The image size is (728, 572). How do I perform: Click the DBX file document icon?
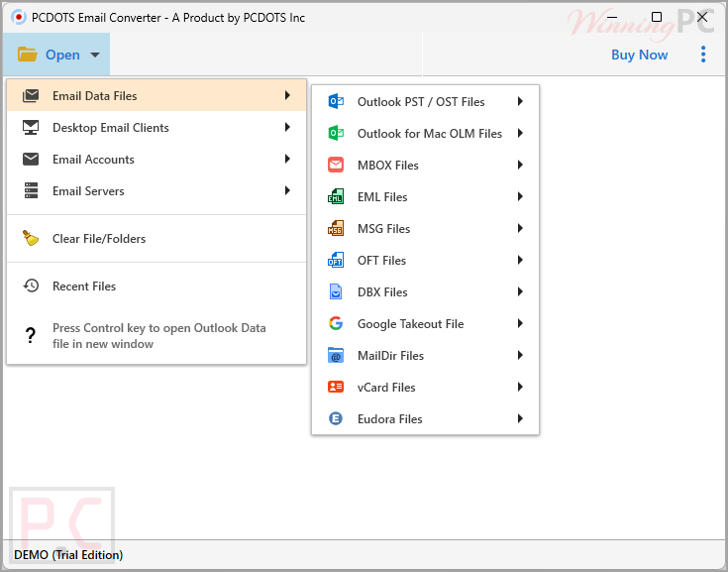pos(336,291)
